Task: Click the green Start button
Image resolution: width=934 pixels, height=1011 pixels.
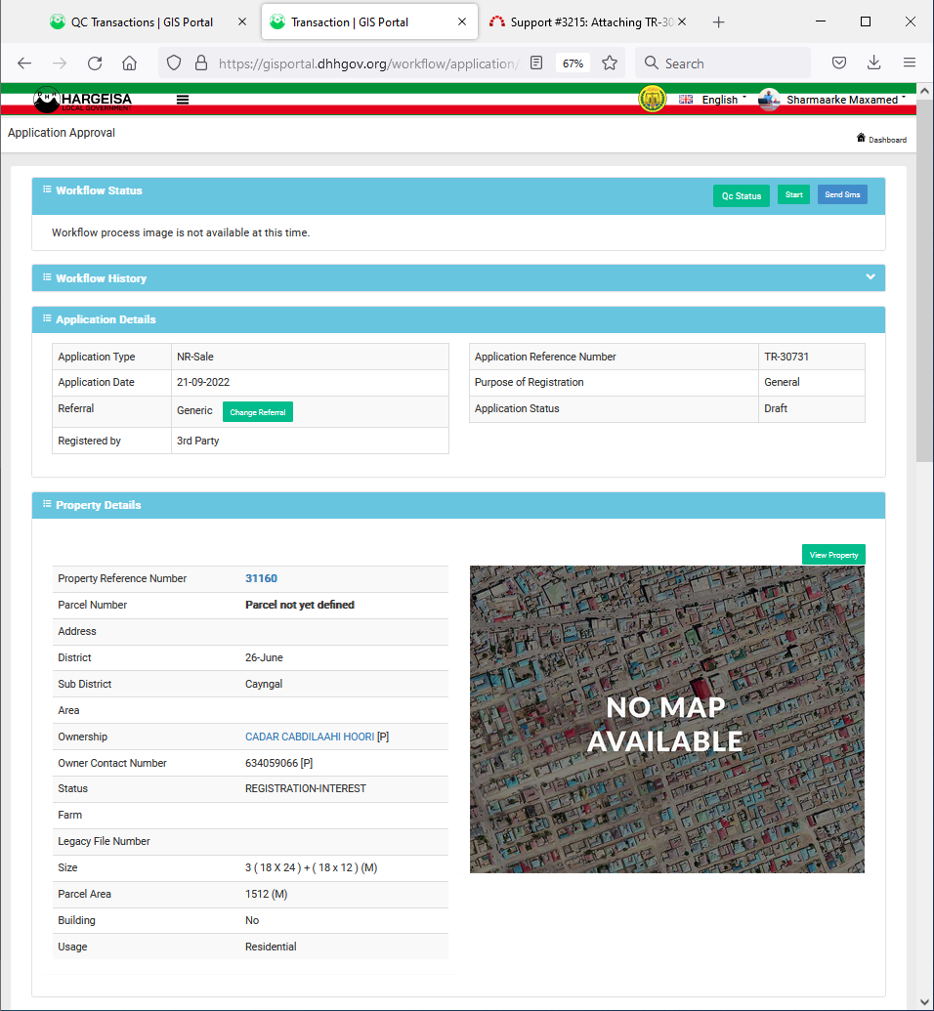Action: [793, 194]
